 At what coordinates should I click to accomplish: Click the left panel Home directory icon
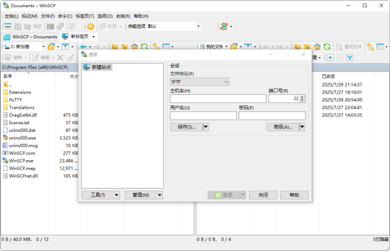coord(135,47)
